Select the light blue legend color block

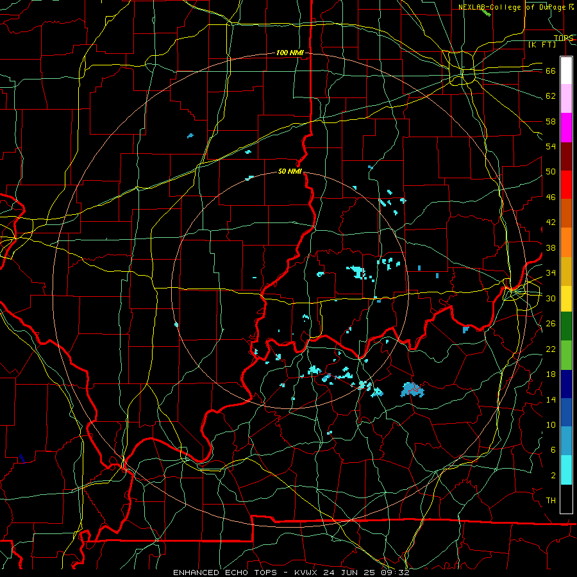[x=566, y=440]
